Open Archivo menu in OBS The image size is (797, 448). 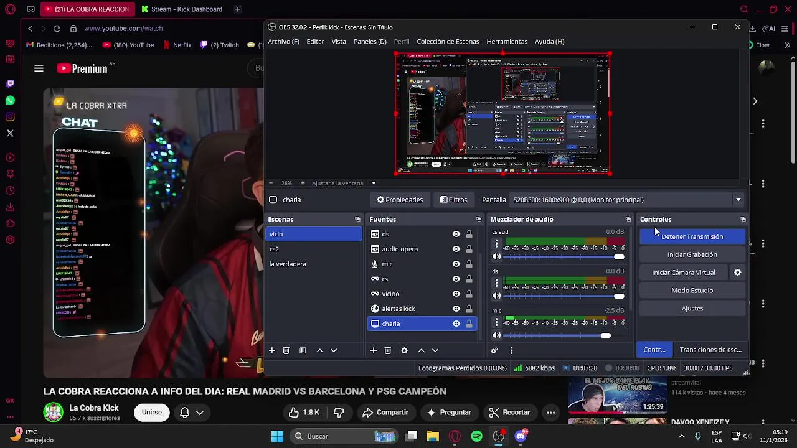(283, 42)
